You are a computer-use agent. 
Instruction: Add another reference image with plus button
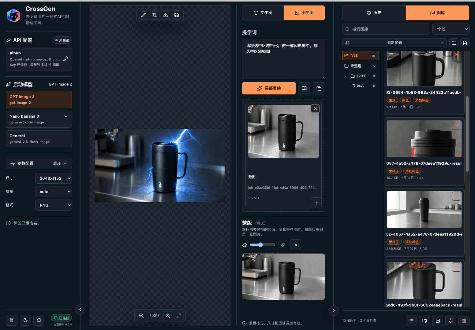point(316,203)
